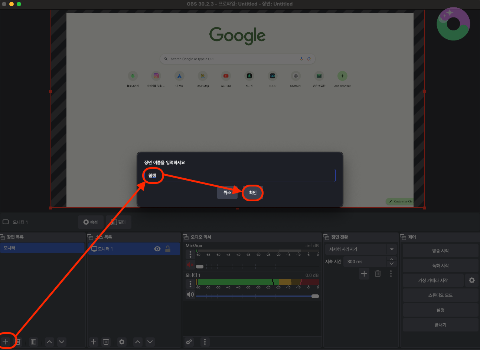Click the 장면 목록 dock panel icon
Screen dimensions: 480x350
(3, 237)
